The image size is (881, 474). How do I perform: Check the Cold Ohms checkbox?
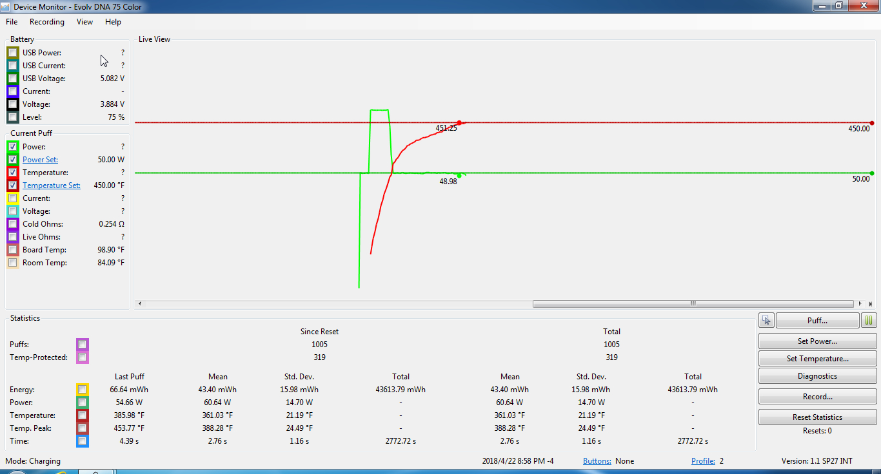pos(13,224)
